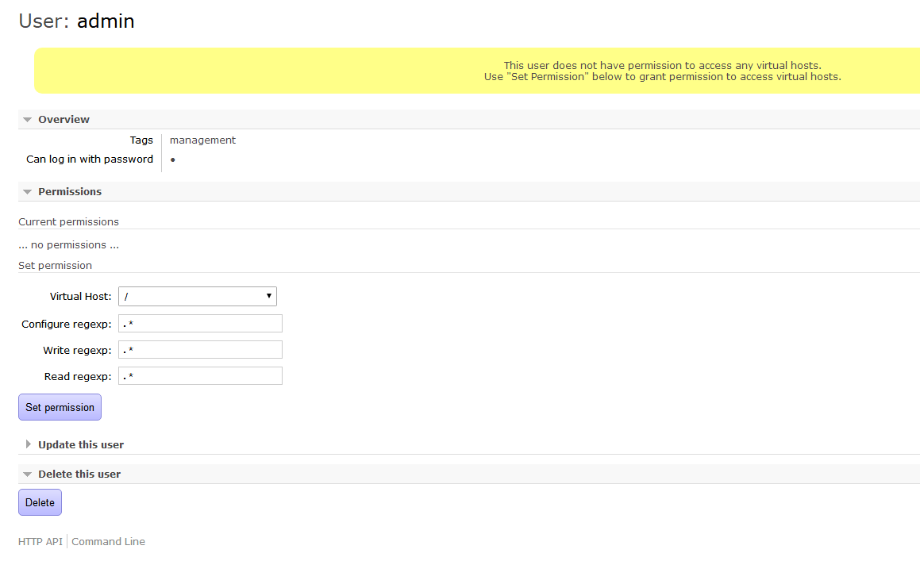The height and width of the screenshot is (561, 920).
Task: Click the triangle icon beside Permissions
Action: point(28,192)
